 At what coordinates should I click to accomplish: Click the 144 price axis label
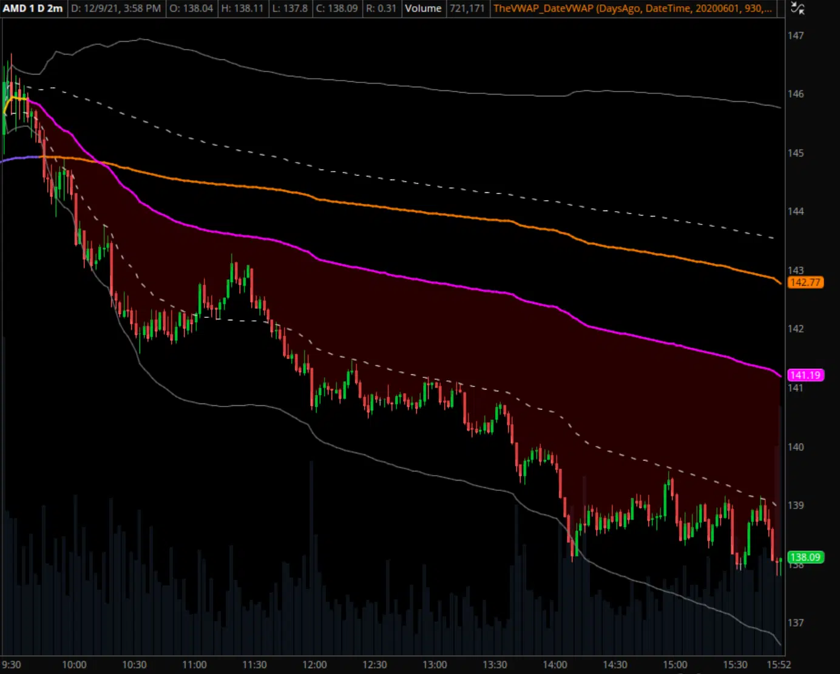(x=796, y=211)
